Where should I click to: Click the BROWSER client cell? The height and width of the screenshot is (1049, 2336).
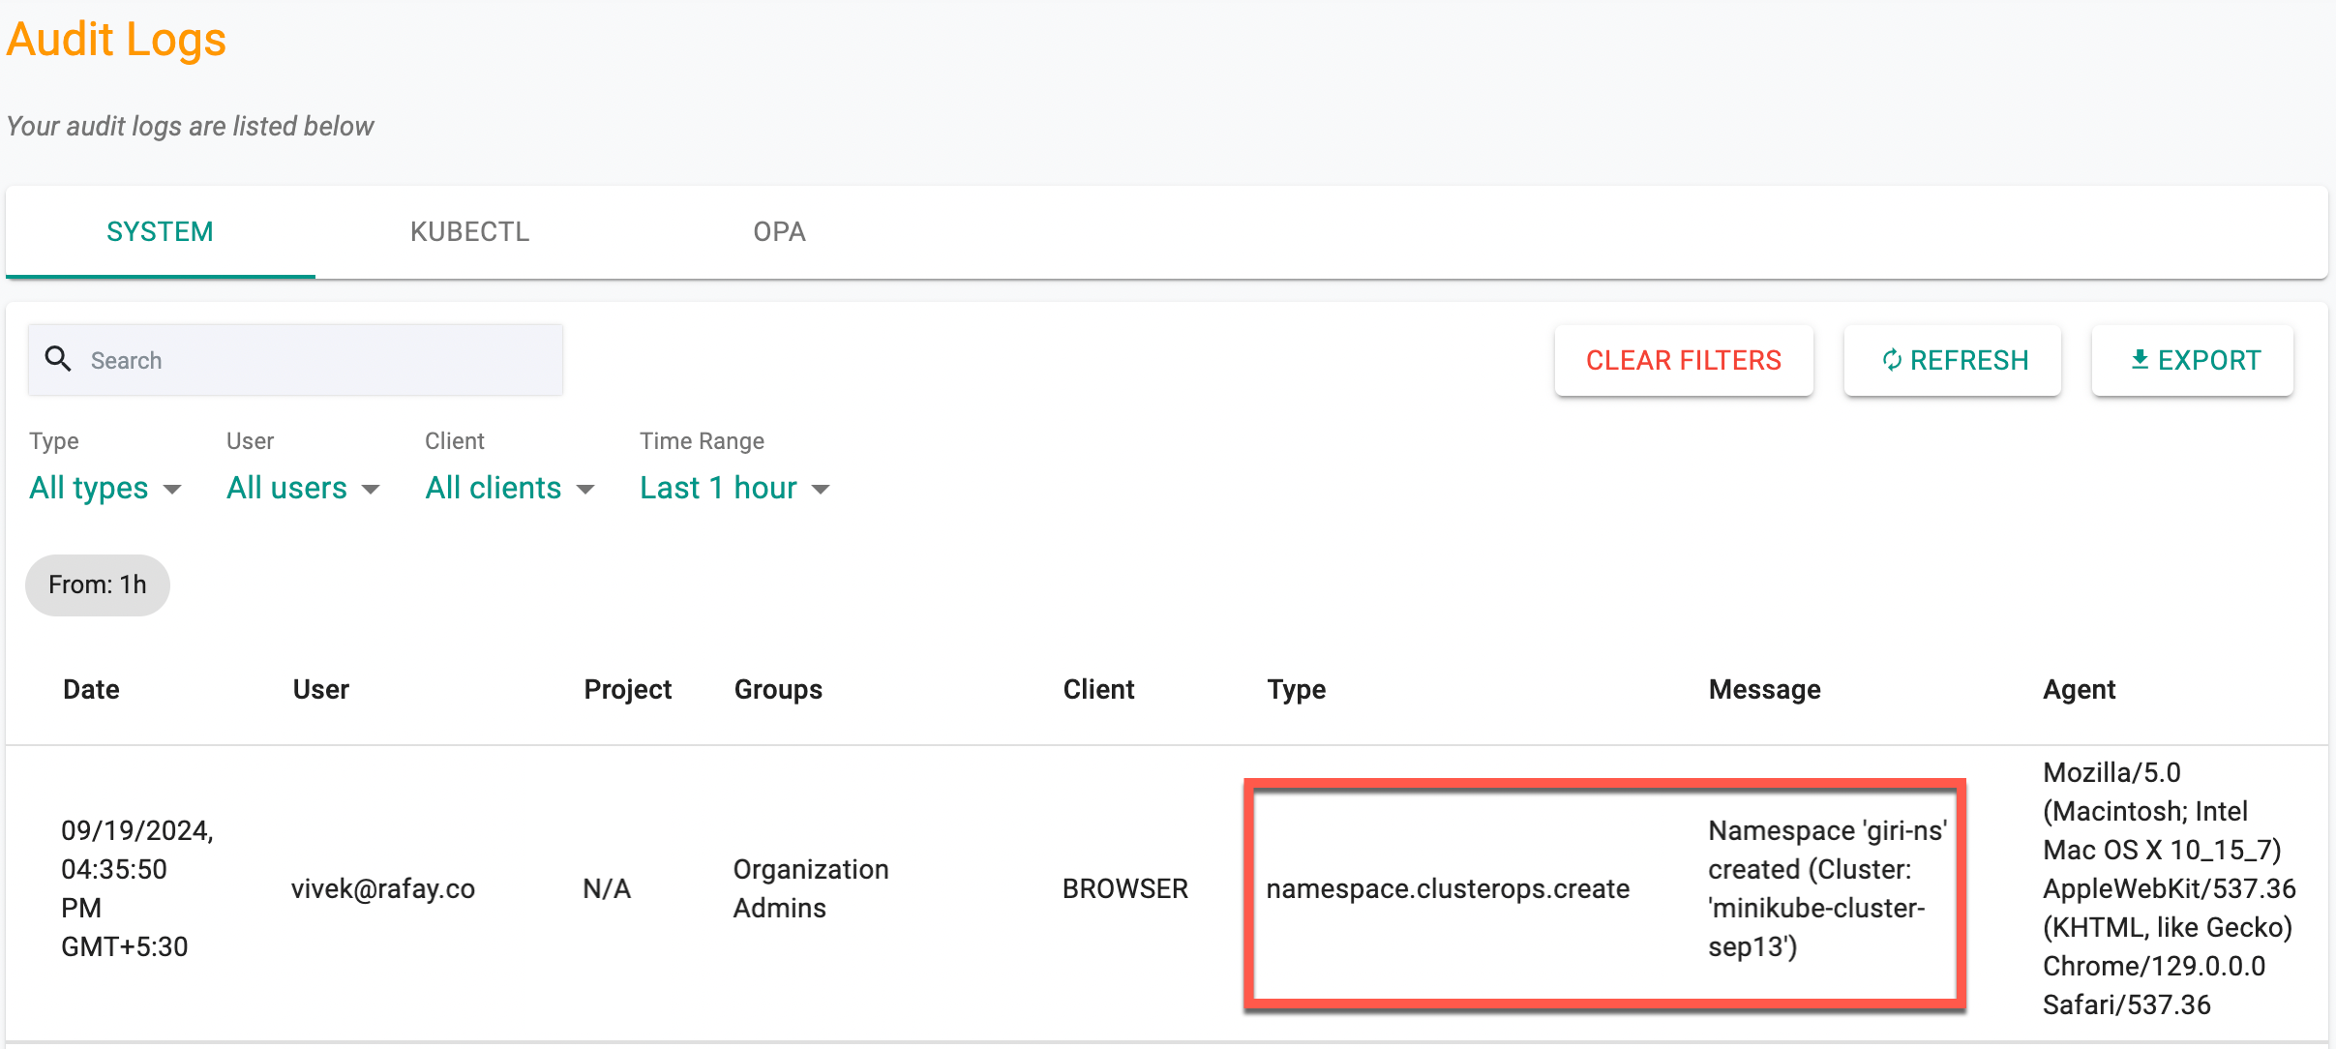[1124, 888]
